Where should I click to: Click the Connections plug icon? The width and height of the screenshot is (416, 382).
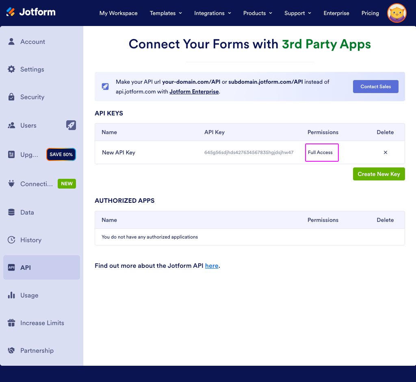pyautogui.click(x=11, y=183)
